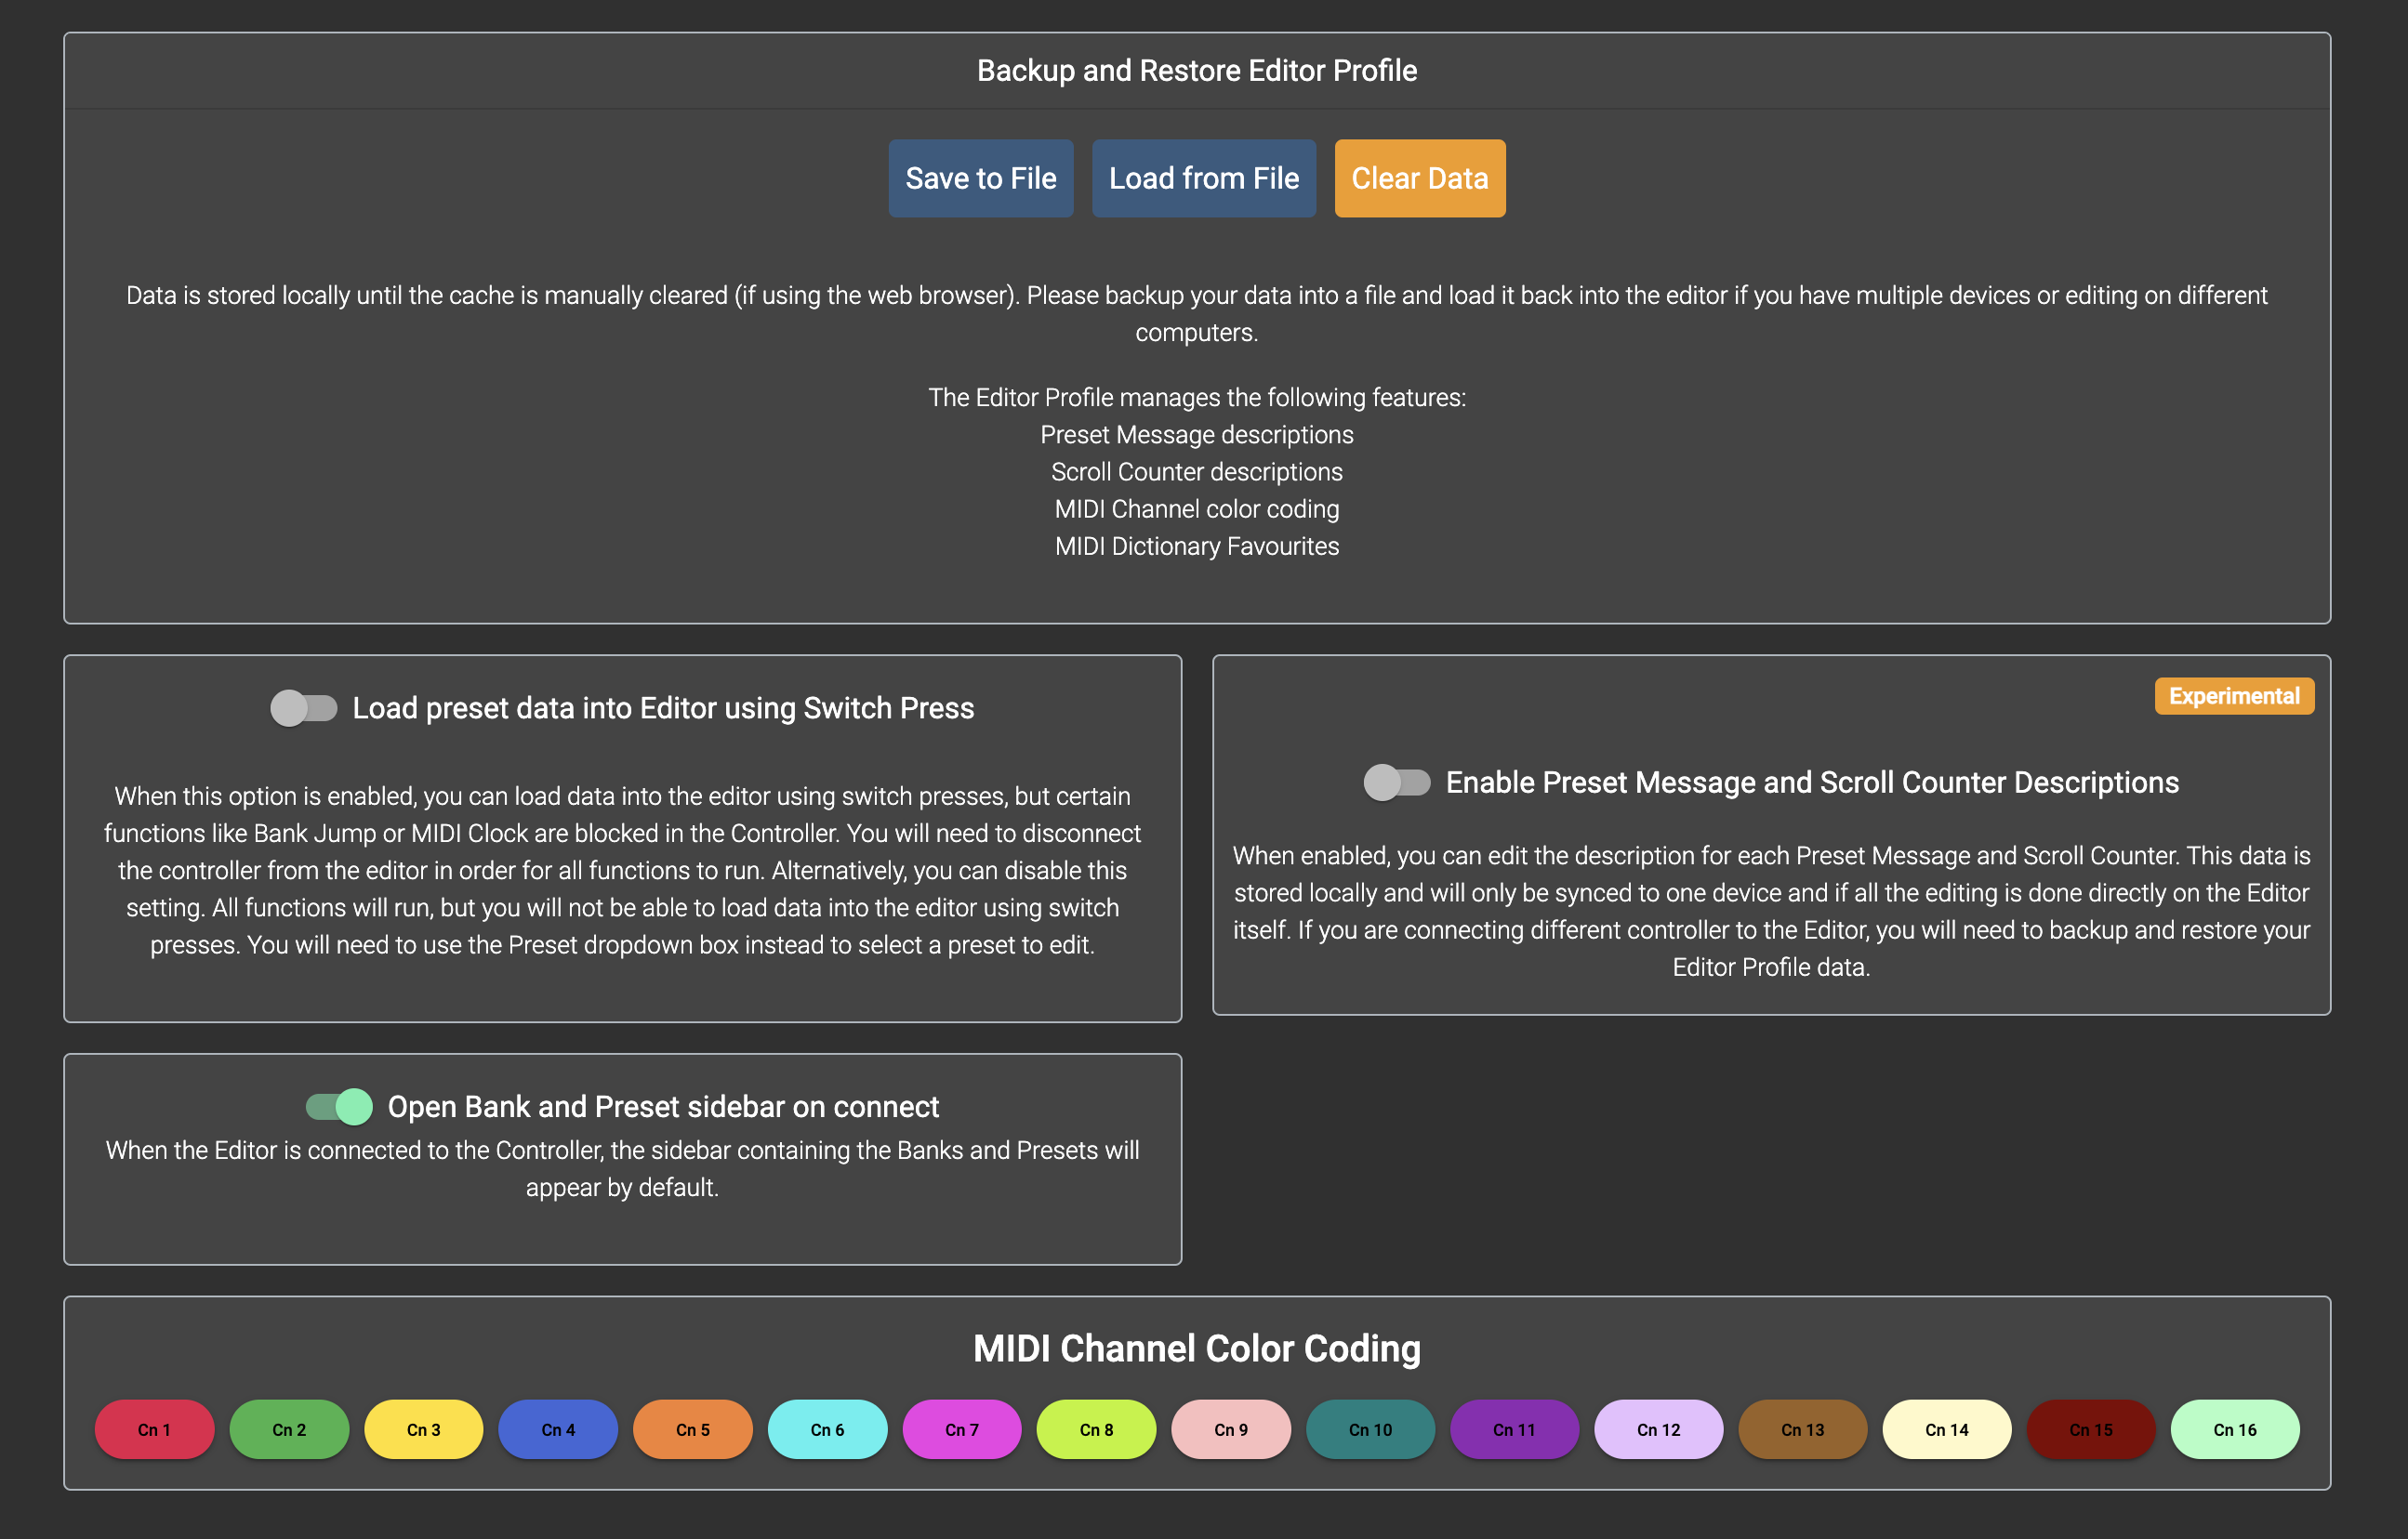Select the green Cn 2 color chip

coord(289,1429)
